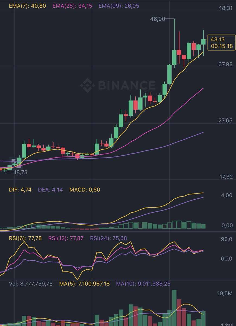Click the high price label 46,90
The image size is (236, 326).
point(157,19)
